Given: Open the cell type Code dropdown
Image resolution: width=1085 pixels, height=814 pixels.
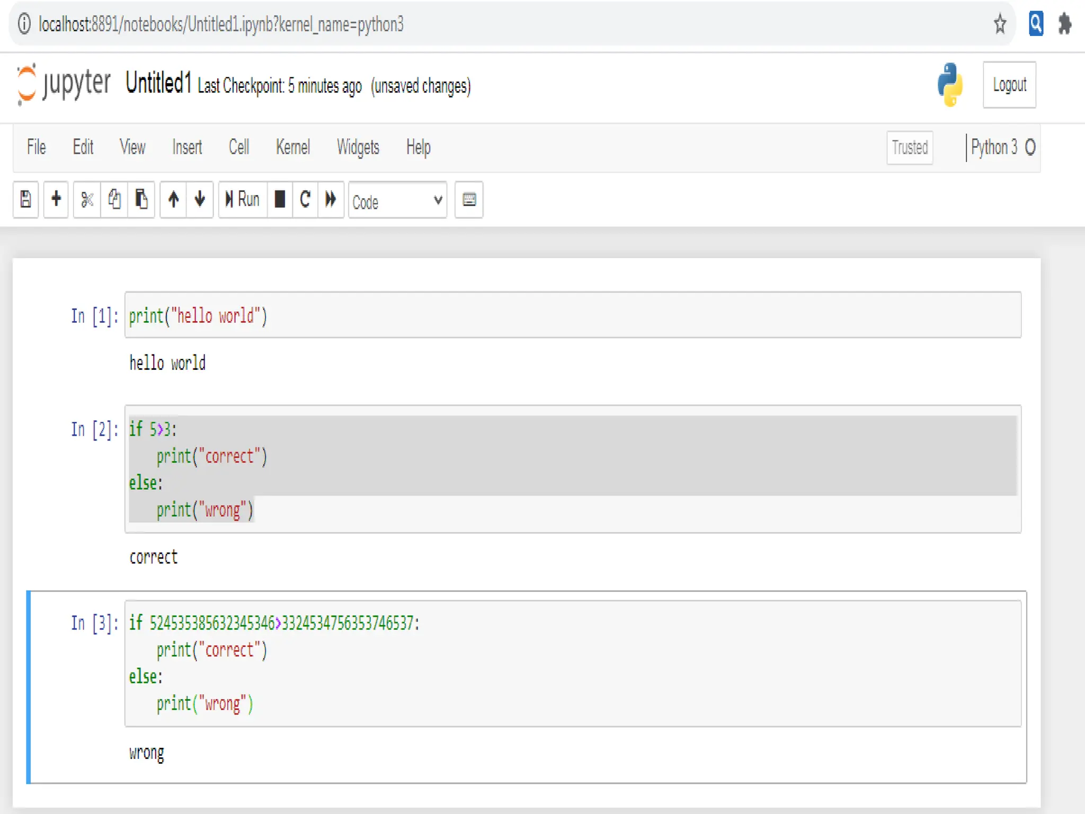Looking at the screenshot, I should pos(397,201).
